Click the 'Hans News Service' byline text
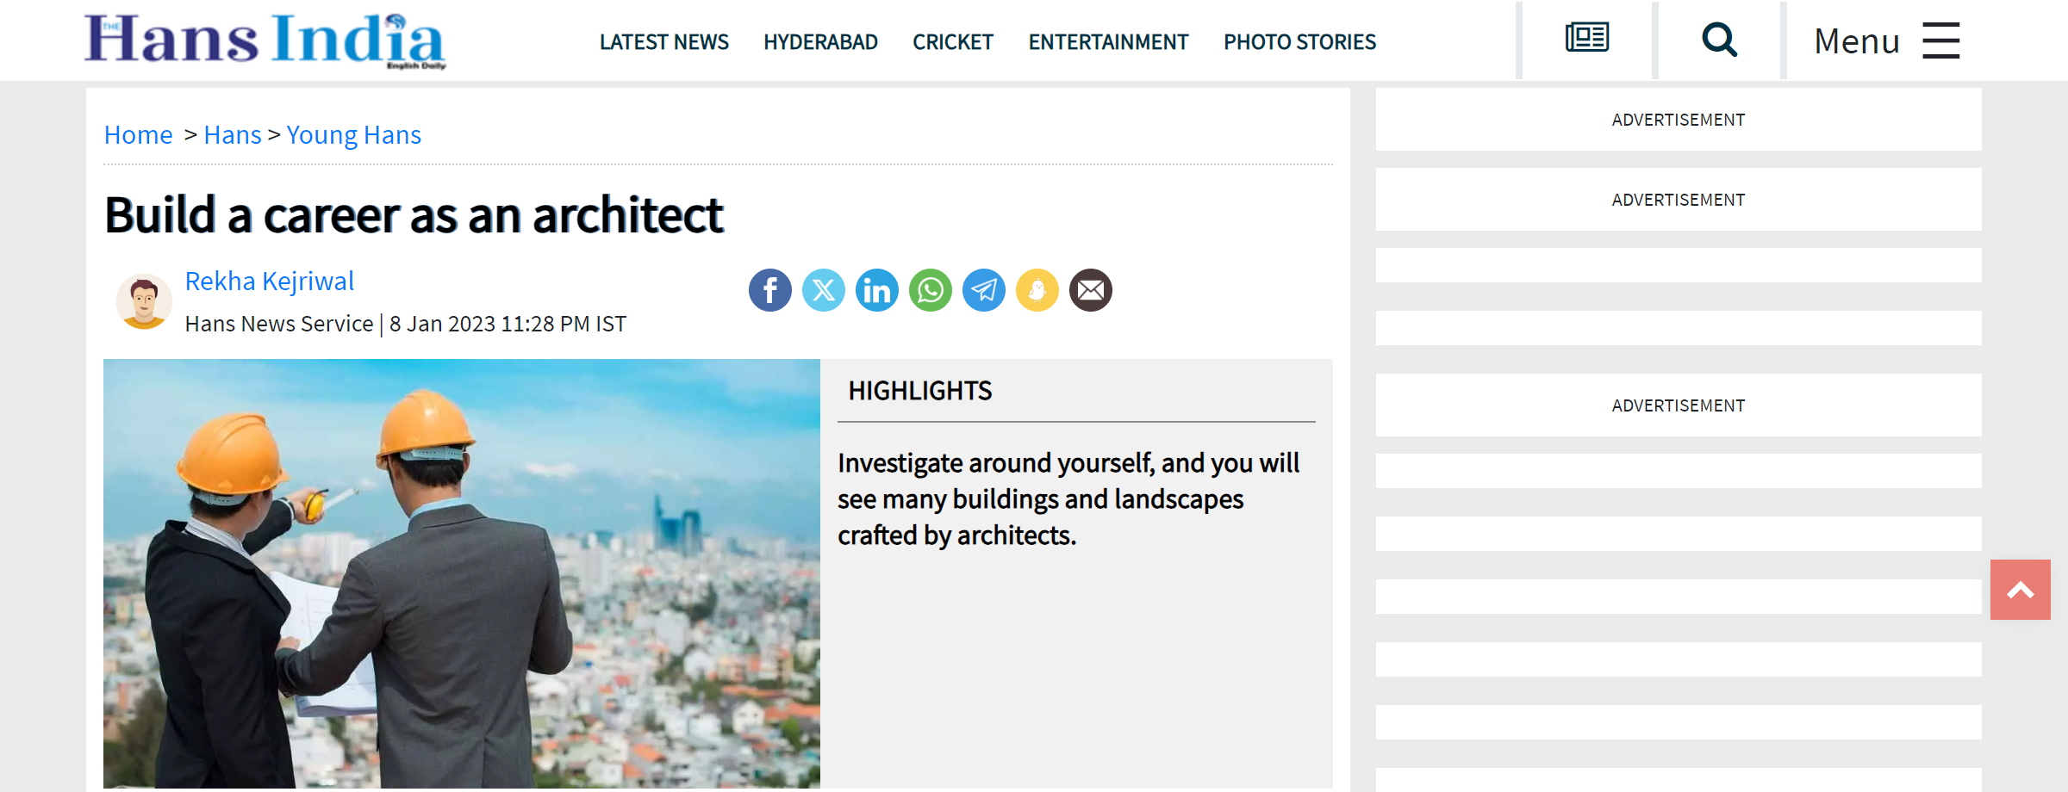Image resolution: width=2068 pixels, height=792 pixels. (279, 325)
